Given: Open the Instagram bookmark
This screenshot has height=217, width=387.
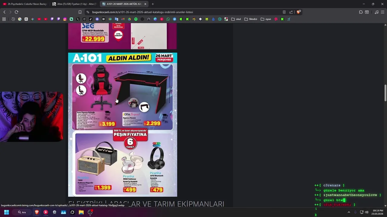Looking at the screenshot, I should click(65, 19).
